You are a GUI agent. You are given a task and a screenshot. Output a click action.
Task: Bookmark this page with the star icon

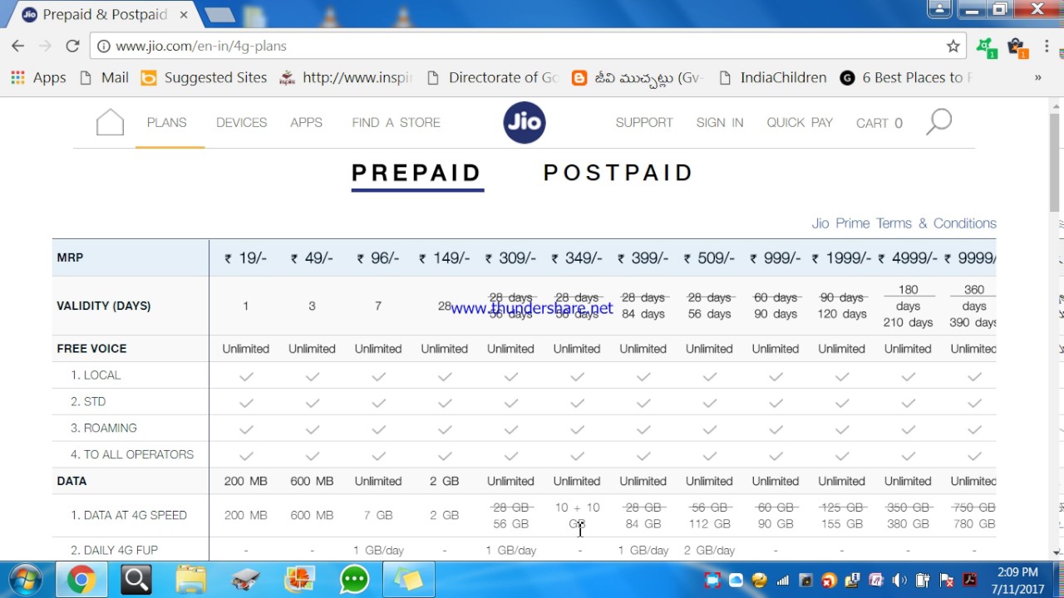point(953,47)
